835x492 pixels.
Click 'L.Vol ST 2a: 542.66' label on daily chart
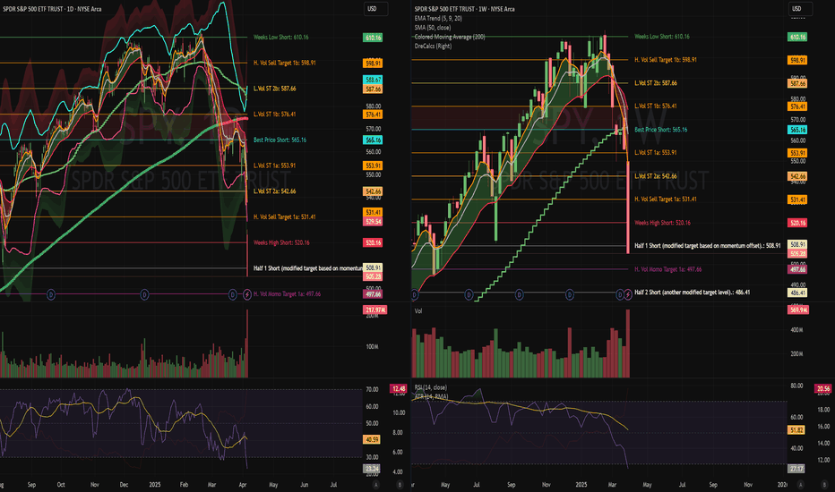(274, 191)
